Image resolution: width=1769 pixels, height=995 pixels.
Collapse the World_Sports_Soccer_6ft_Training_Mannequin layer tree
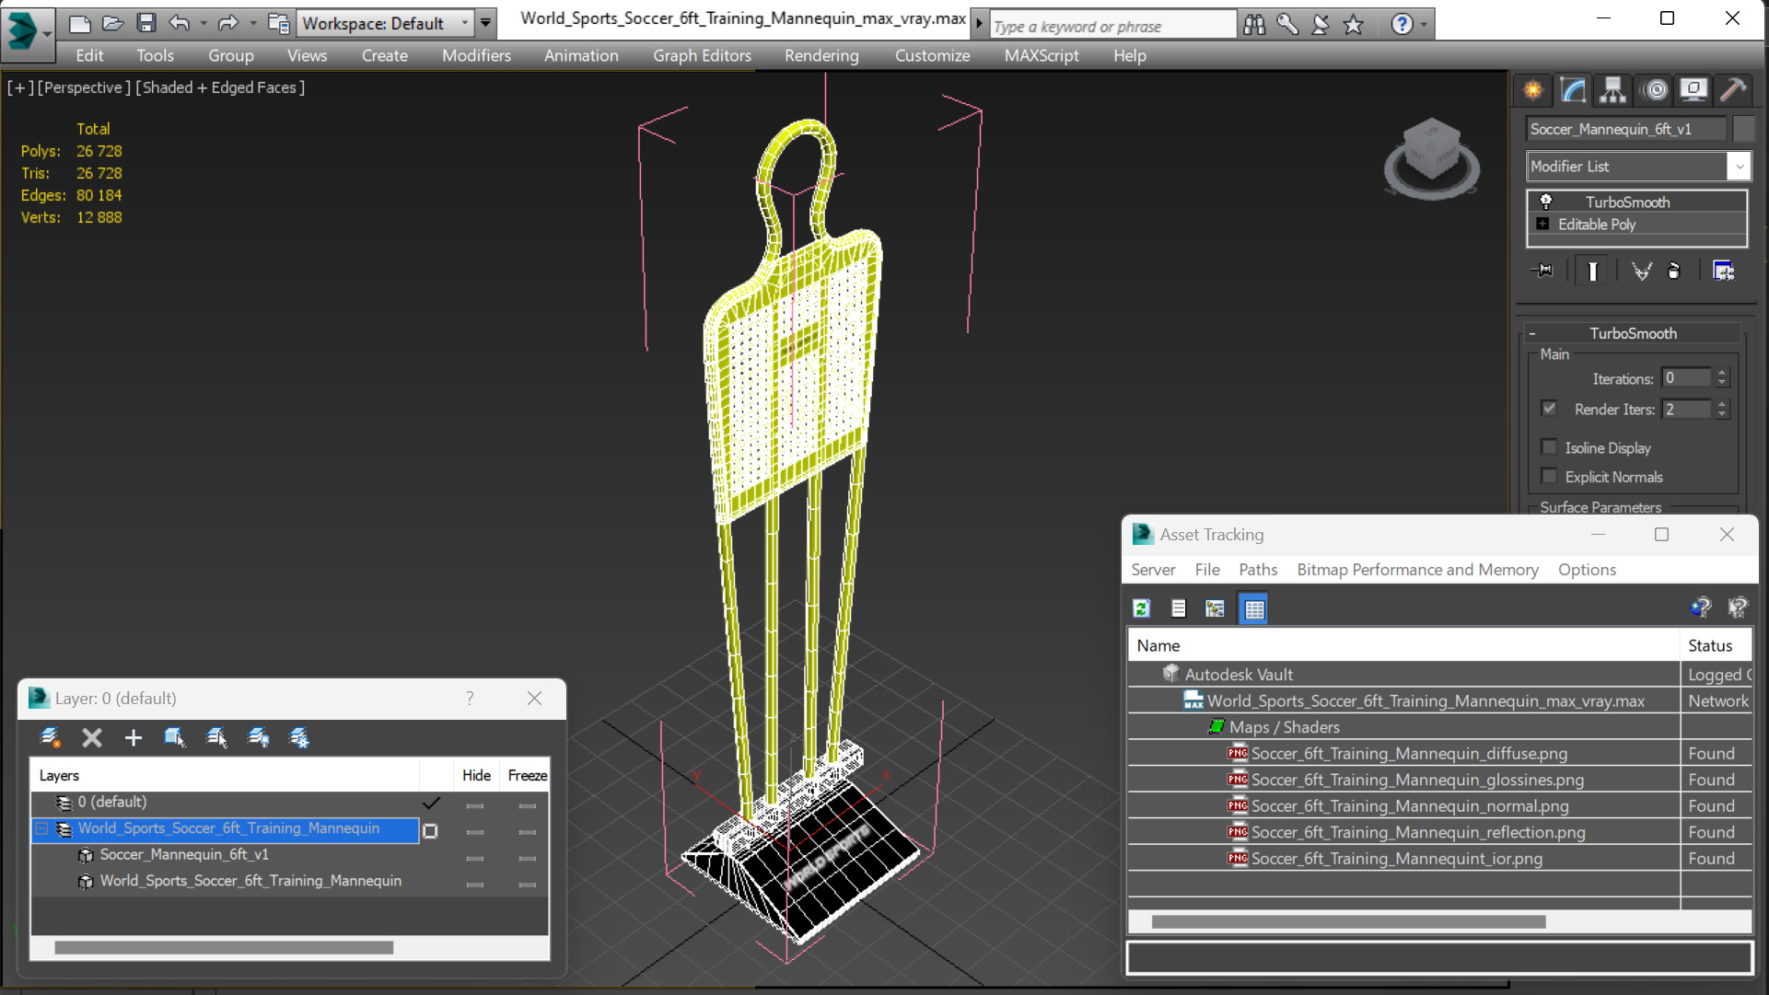point(41,829)
